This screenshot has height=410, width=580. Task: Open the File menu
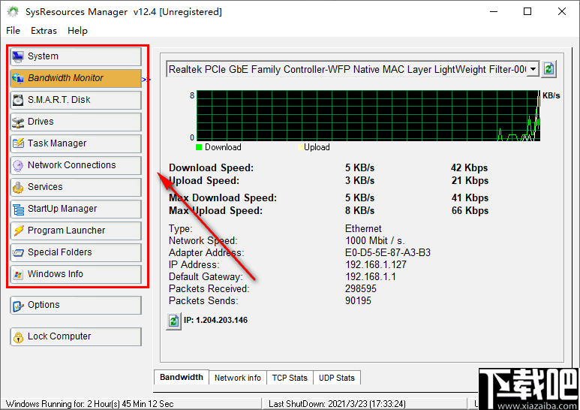point(13,31)
